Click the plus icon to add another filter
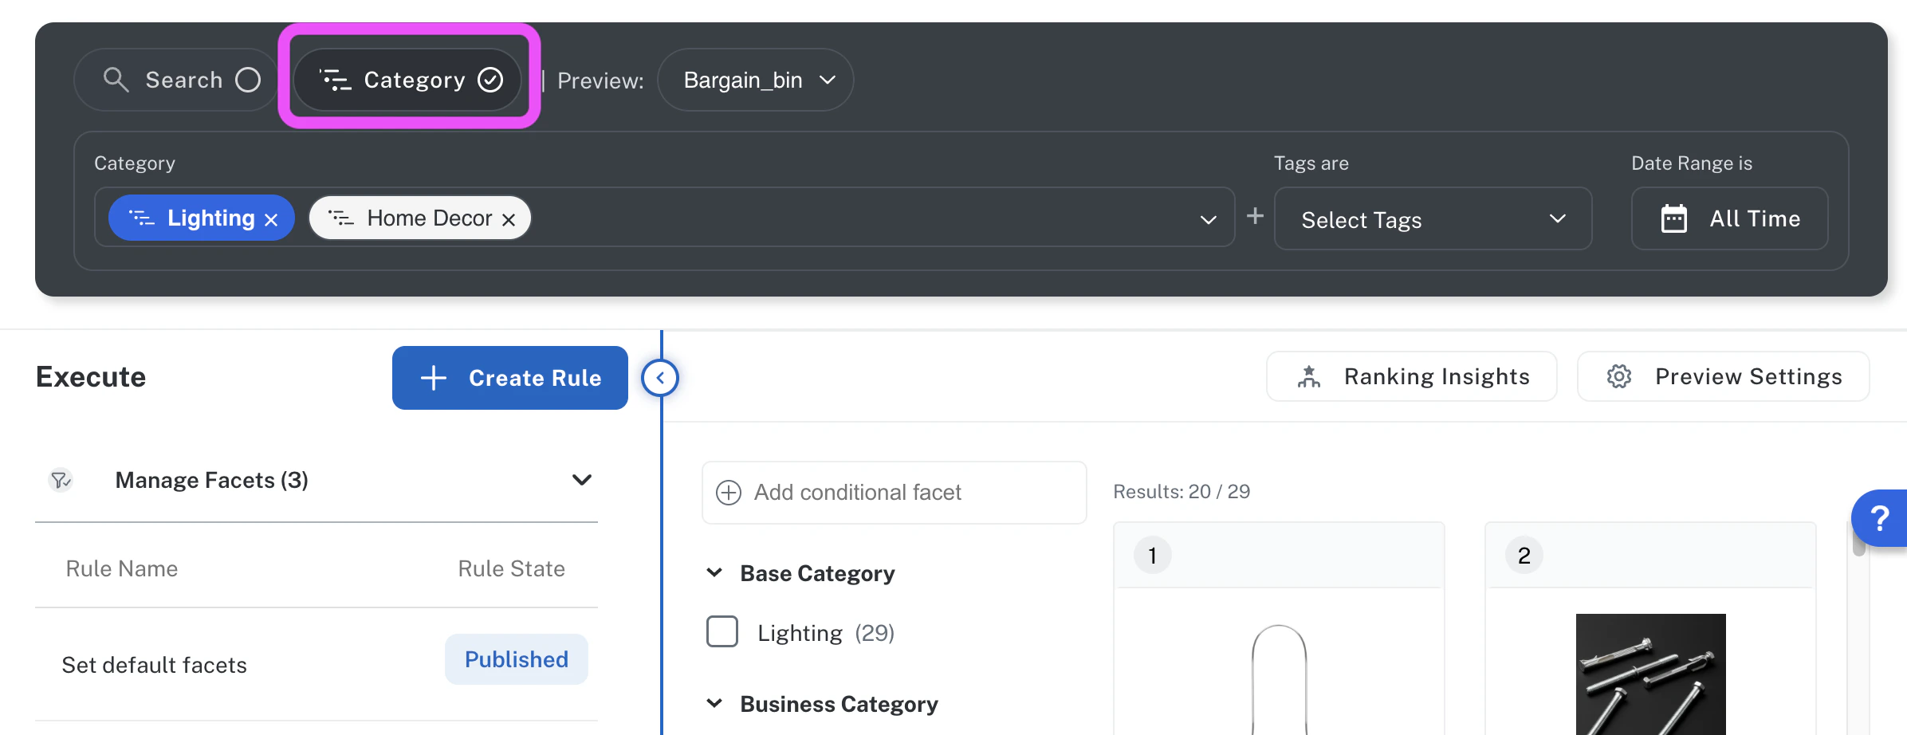 (1254, 216)
